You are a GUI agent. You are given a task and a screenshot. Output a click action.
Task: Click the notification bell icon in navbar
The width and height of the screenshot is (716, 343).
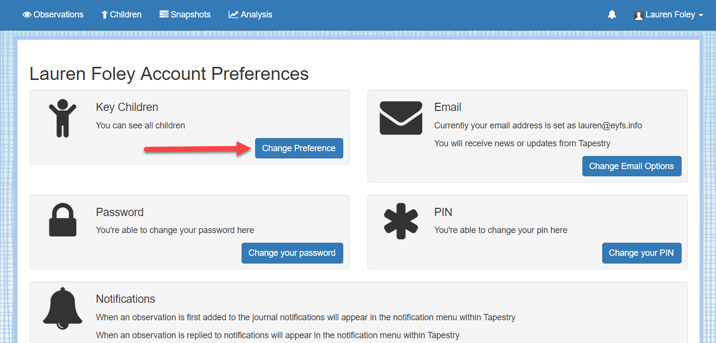(x=612, y=15)
